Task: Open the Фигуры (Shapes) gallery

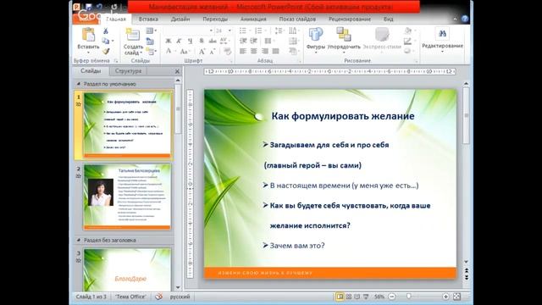Action: pyautogui.click(x=316, y=39)
